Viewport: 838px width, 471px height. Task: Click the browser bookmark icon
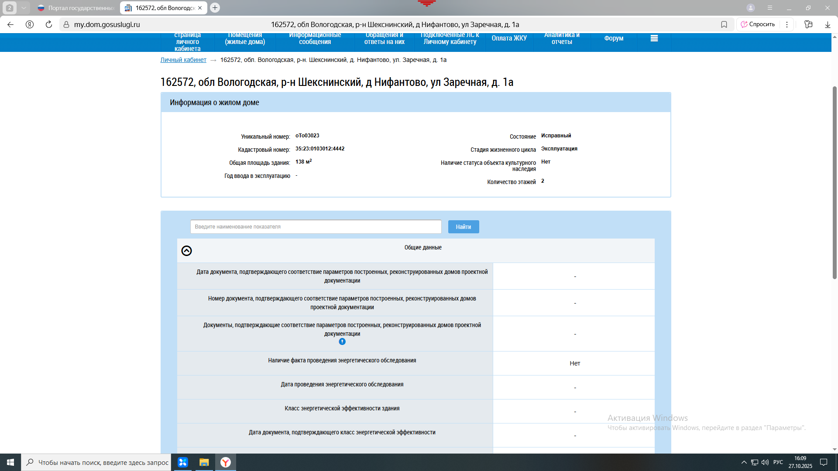coord(724,24)
